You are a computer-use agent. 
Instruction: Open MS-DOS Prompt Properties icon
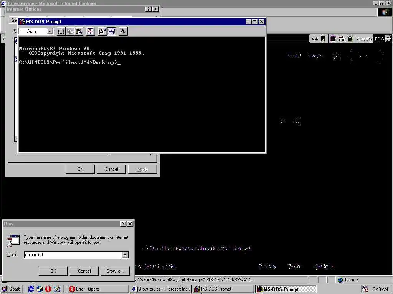[x=102, y=31]
